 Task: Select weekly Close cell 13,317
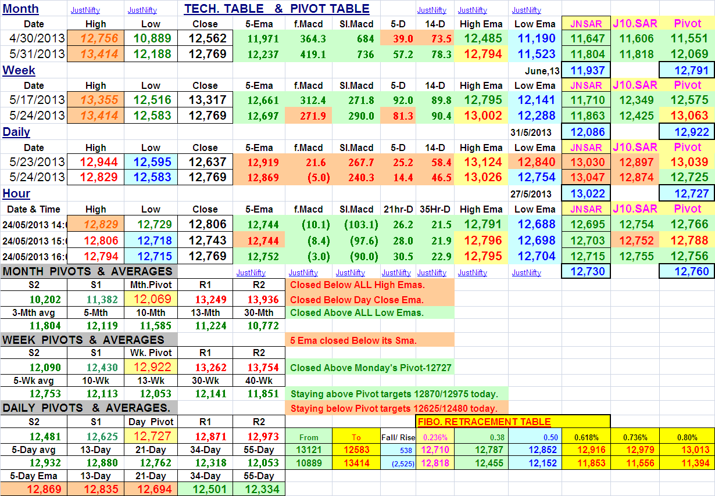pyautogui.click(x=205, y=100)
